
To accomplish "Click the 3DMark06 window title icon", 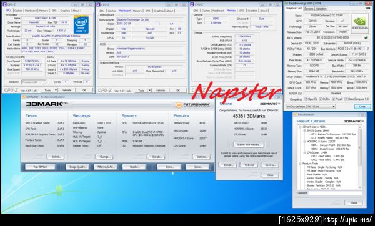I will (24, 97).
